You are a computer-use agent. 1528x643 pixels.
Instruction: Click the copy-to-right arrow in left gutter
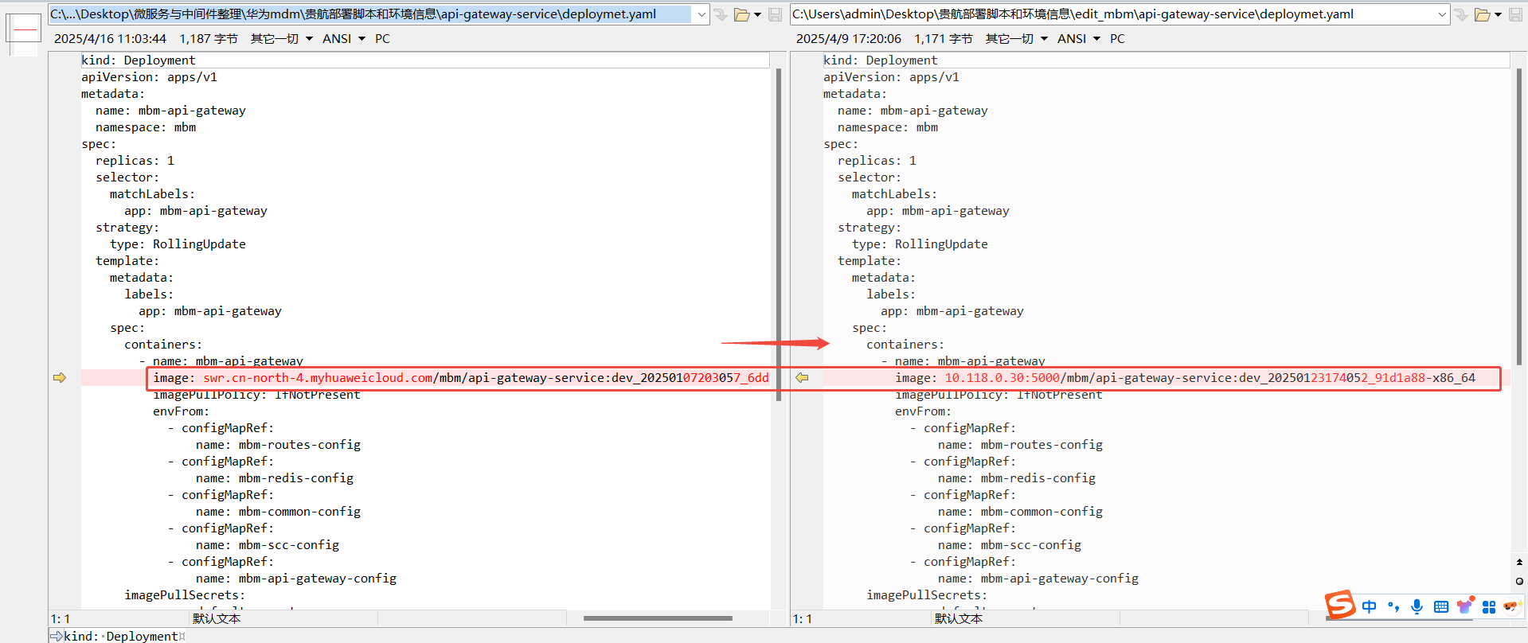pos(60,378)
